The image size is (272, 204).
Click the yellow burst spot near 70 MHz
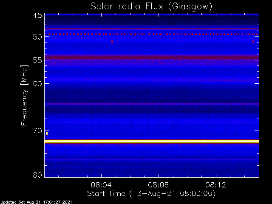click(47, 133)
